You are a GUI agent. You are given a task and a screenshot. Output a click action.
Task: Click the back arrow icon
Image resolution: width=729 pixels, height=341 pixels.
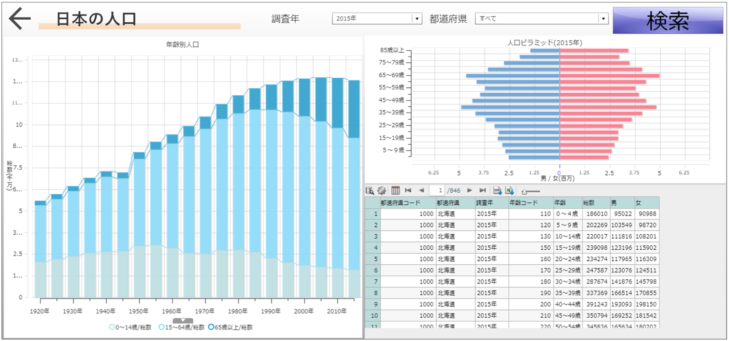point(19,19)
